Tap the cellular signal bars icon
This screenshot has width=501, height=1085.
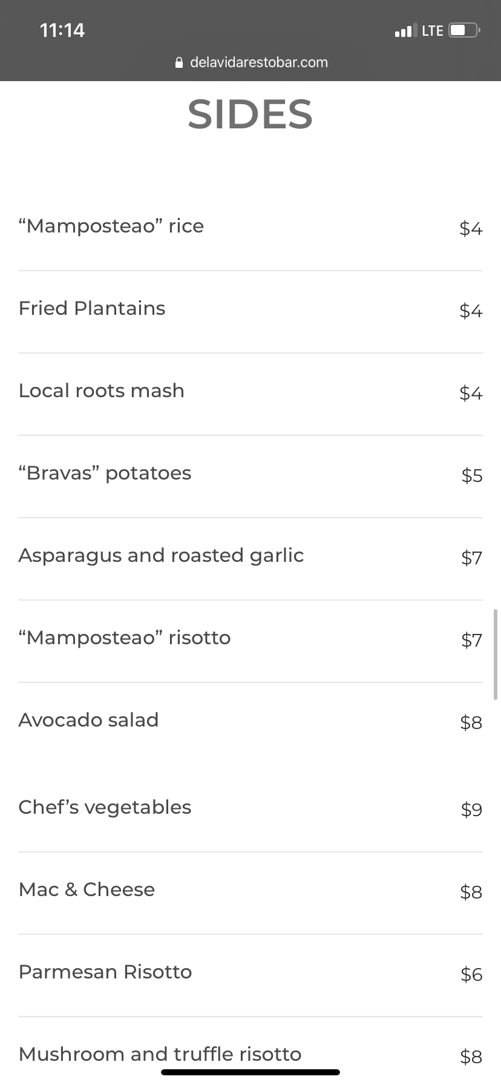pos(405,31)
